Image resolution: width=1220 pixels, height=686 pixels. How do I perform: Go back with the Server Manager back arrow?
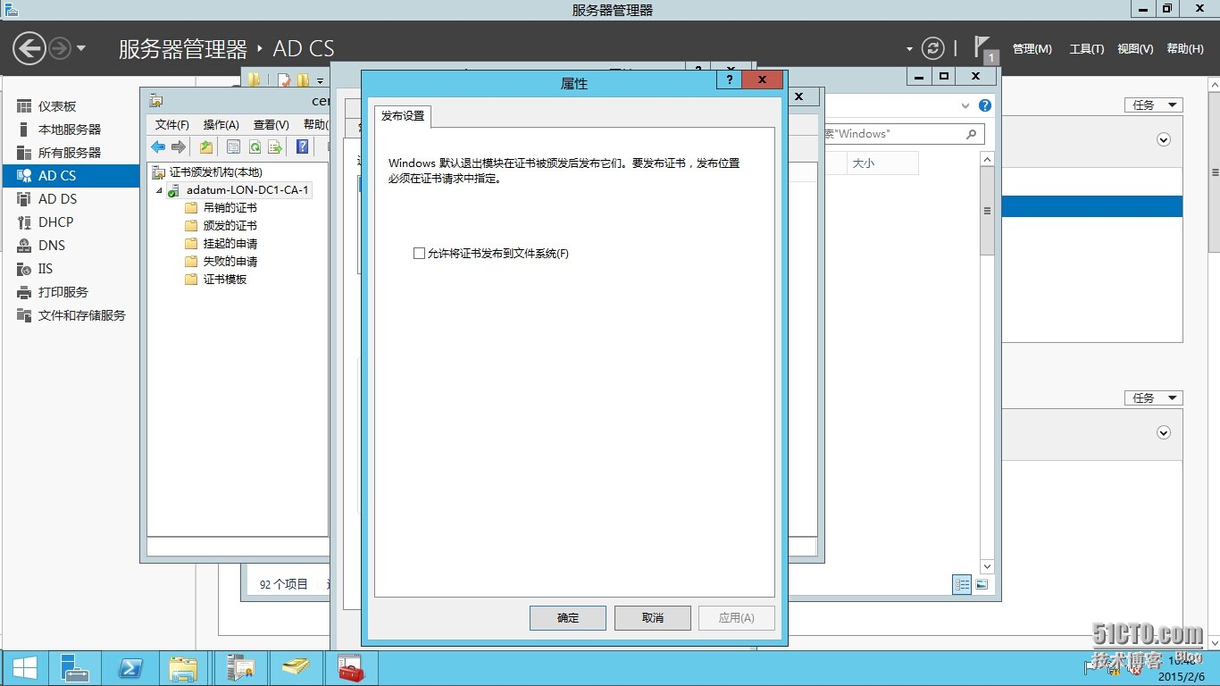29,48
